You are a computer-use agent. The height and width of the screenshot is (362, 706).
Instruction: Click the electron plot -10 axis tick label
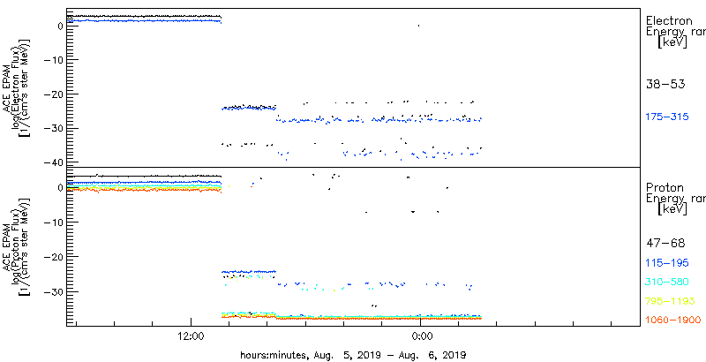point(55,60)
